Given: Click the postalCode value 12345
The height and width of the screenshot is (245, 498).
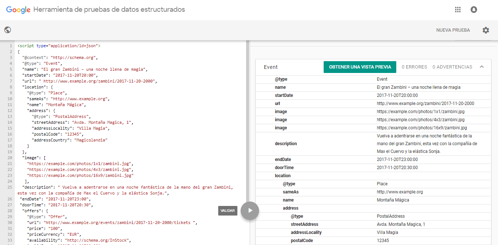Looking at the screenshot, I should 383,241.
